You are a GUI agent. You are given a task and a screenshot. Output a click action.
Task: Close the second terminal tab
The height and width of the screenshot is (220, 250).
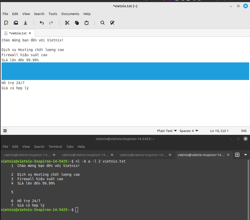tap(112, 155)
